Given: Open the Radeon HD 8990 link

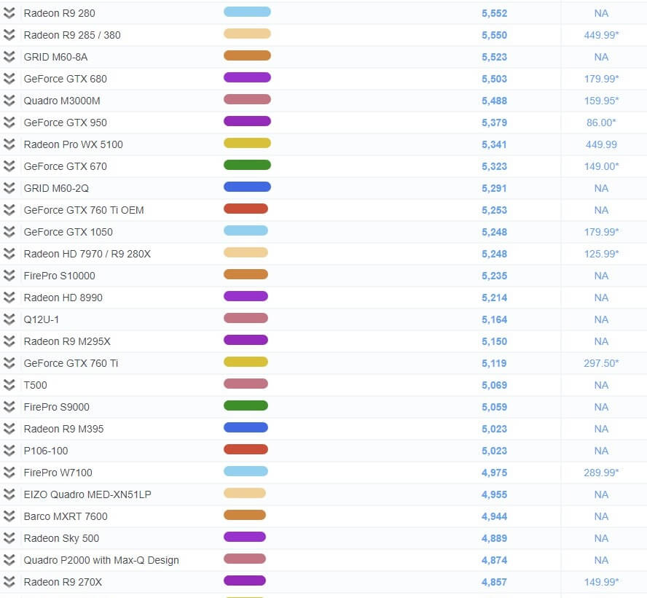Looking at the screenshot, I should (63, 298).
